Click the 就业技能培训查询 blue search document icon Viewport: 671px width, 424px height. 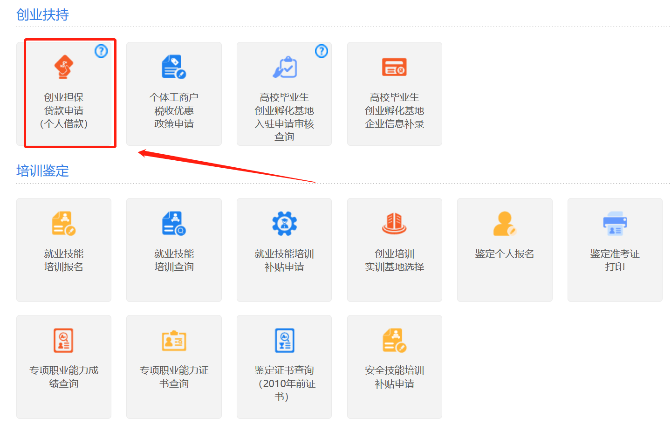[x=174, y=223]
